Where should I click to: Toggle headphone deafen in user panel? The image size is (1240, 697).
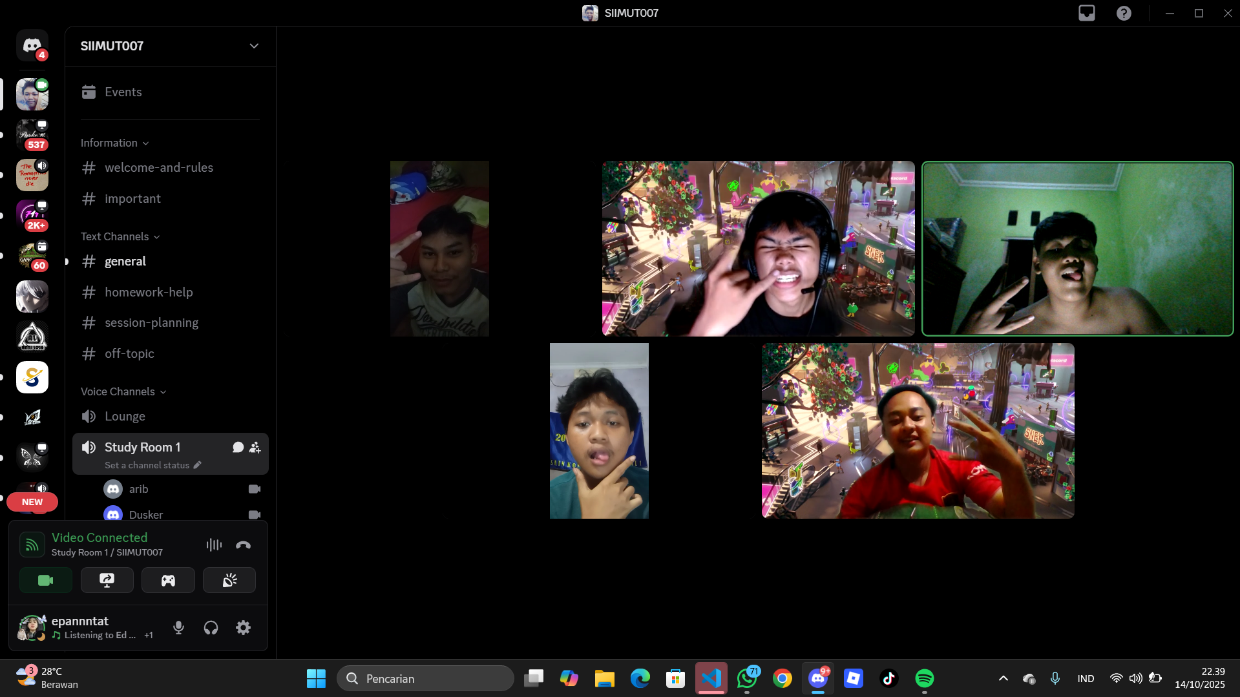tap(211, 627)
